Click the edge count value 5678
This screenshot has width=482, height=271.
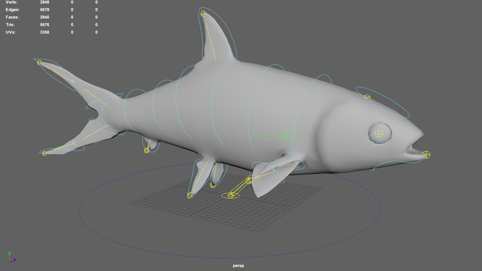[45, 10]
